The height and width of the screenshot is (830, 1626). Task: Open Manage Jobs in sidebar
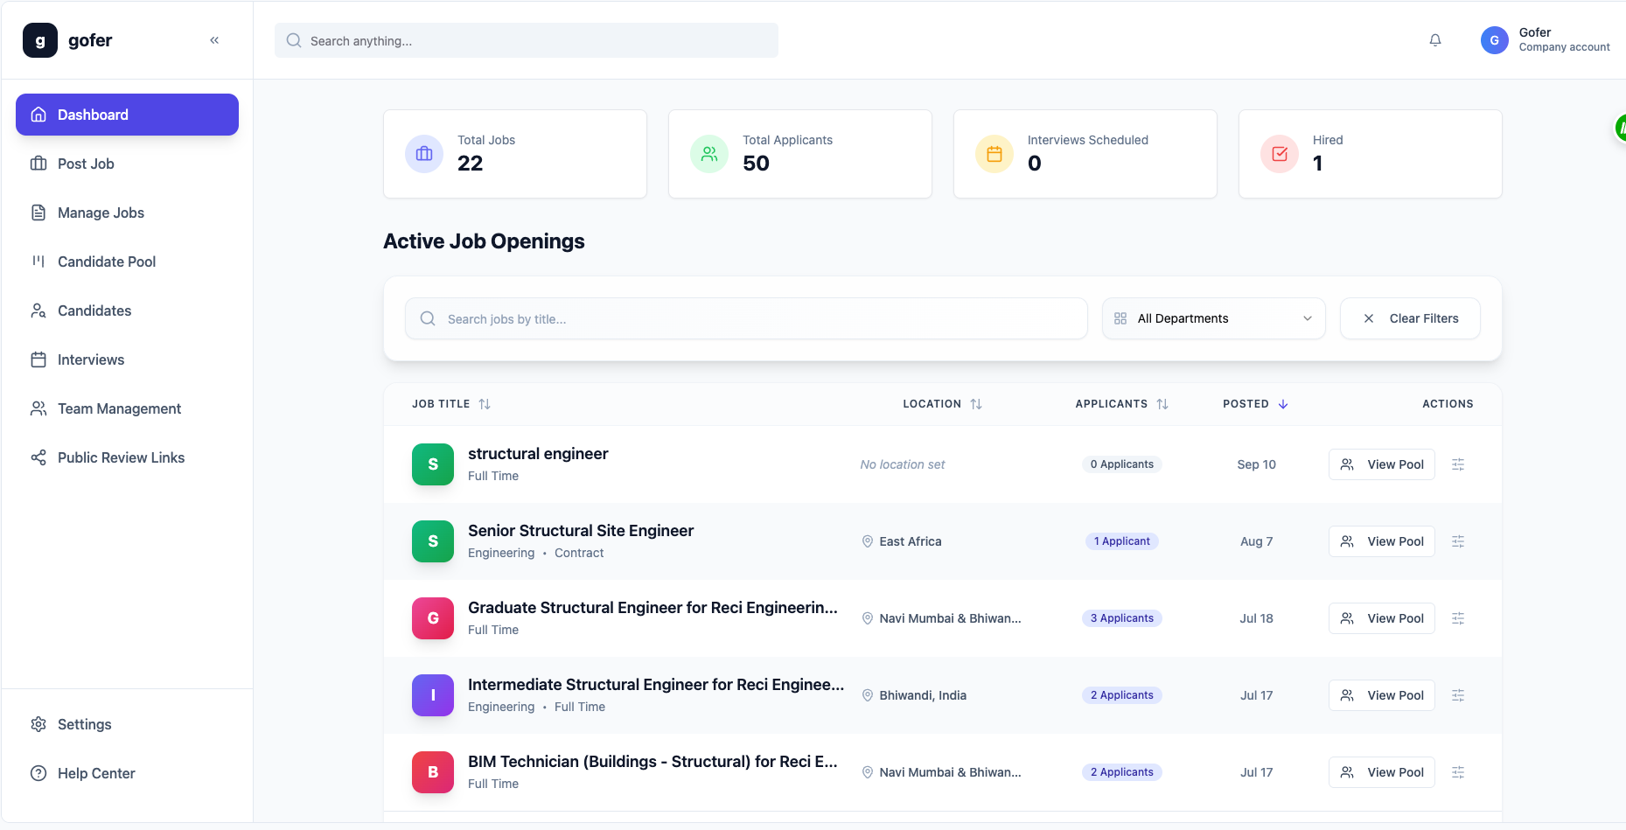(101, 213)
